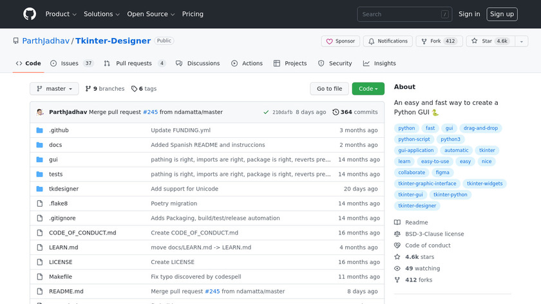
Task: Click the GitHub logo icon
Action: (30, 14)
